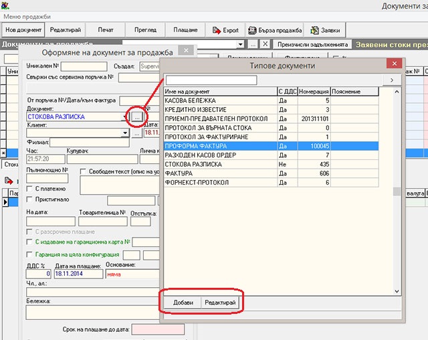
Task: Click Редактирай in Типове документи dialog
Action: click(220, 303)
